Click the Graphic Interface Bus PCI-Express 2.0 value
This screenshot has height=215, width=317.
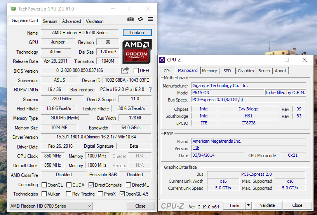[x=256, y=174]
